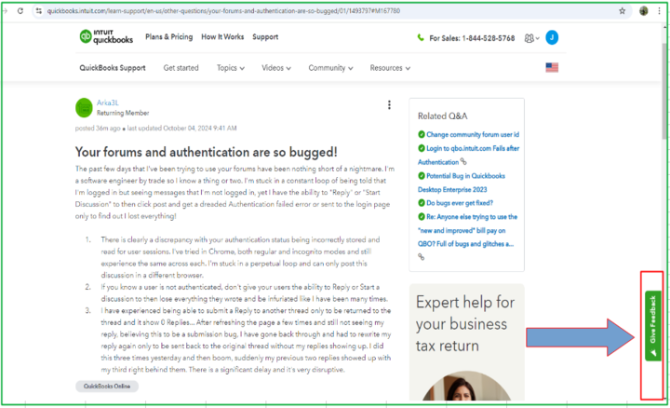The width and height of the screenshot is (670, 408).
Task: Click the page vertical scrollbar
Action: click(x=664, y=90)
